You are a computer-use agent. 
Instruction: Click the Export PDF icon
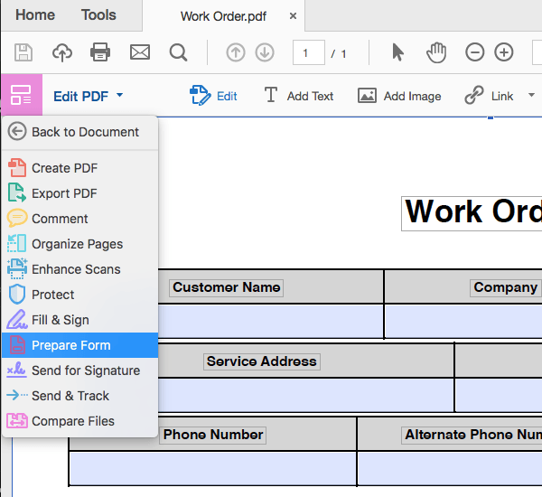point(17,192)
